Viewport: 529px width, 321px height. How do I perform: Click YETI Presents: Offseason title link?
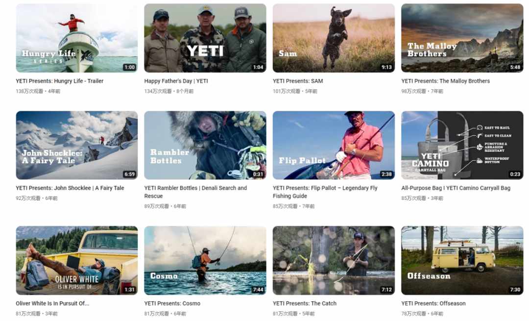coord(433,303)
